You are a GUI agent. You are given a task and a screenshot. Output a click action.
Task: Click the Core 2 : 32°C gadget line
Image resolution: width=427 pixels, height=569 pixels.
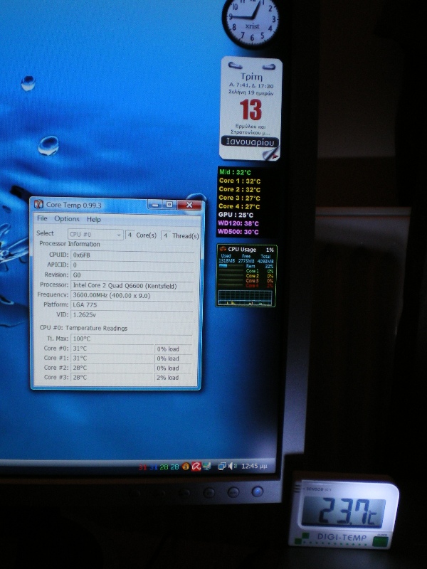[x=239, y=189]
